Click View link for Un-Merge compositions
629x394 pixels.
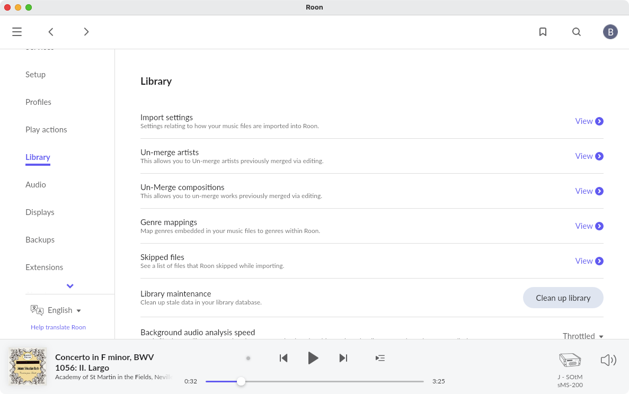click(583, 191)
